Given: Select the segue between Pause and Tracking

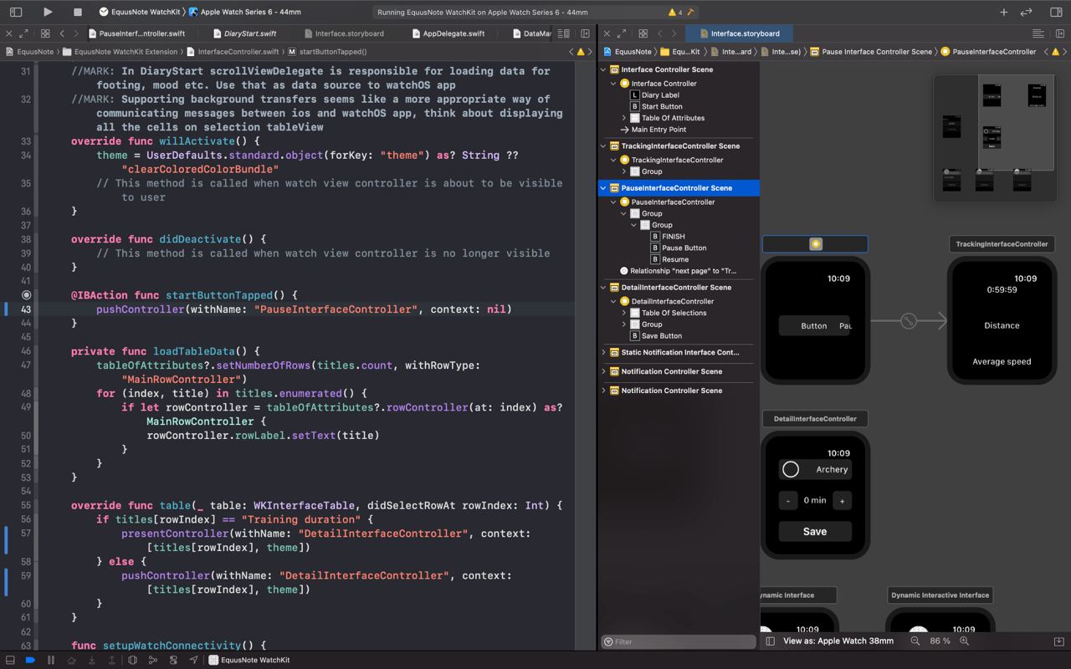Looking at the screenshot, I should pyautogui.click(x=909, y=320).
